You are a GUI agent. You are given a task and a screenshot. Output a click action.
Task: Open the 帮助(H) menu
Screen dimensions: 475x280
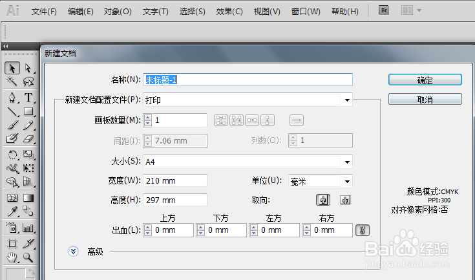click(x=345, y=12)
